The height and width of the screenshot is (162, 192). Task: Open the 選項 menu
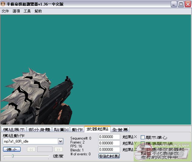pos(16,11)
